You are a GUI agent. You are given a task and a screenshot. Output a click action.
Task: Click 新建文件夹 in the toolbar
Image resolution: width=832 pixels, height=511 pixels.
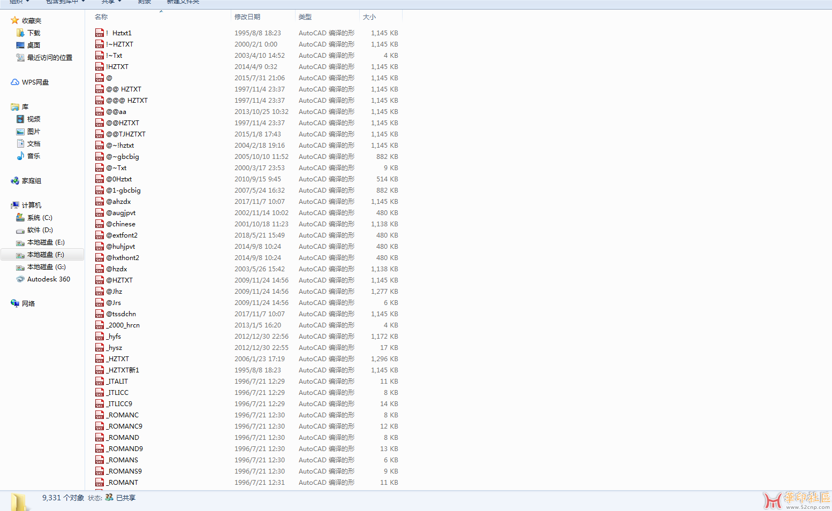pyautogui.click(x=183, y=2)
